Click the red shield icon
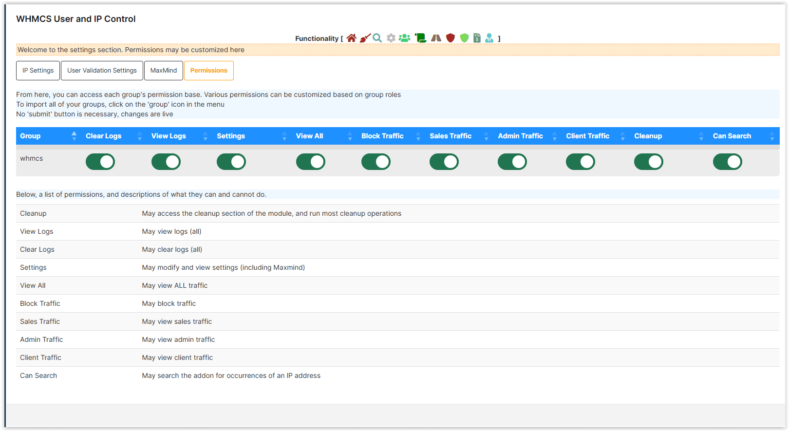The image size is (789, 431). click(x=451, y=38)
